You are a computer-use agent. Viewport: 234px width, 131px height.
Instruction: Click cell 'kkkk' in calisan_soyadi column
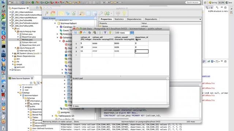(x=124, y=47)
